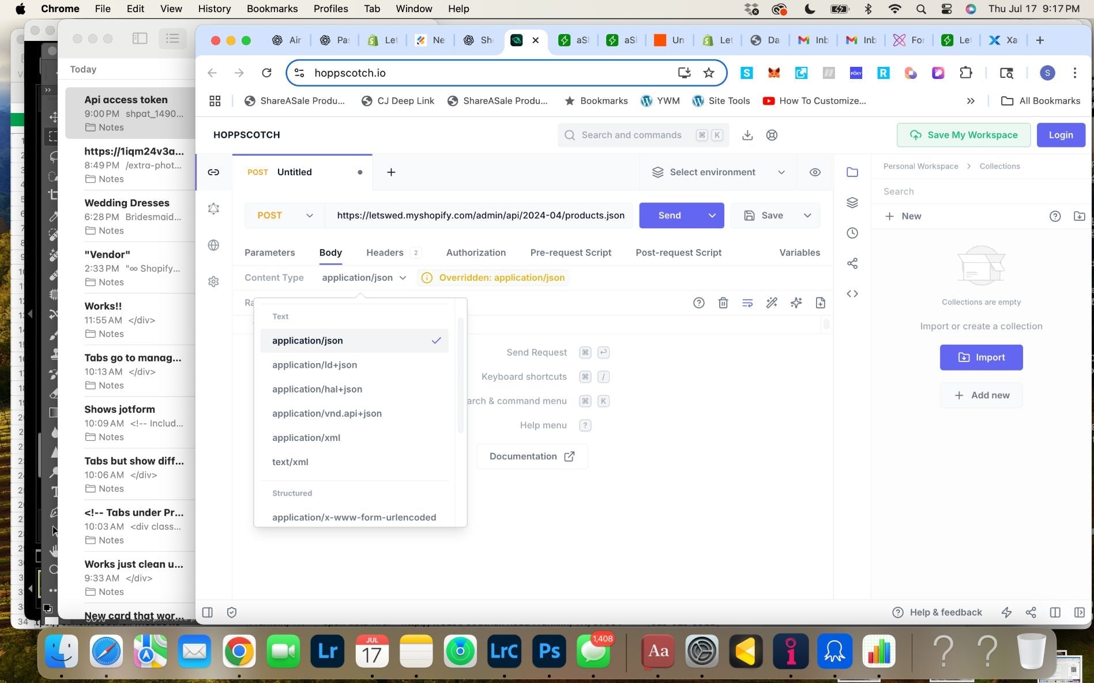Open Settings gear in Hoppscotch sidebar
The width and height of the screenshot is (1094, 683).
pos(213,281)
